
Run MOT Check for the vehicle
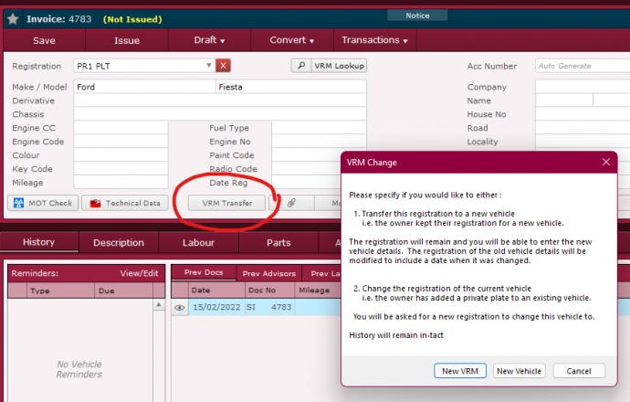click(x=43, y=203)
